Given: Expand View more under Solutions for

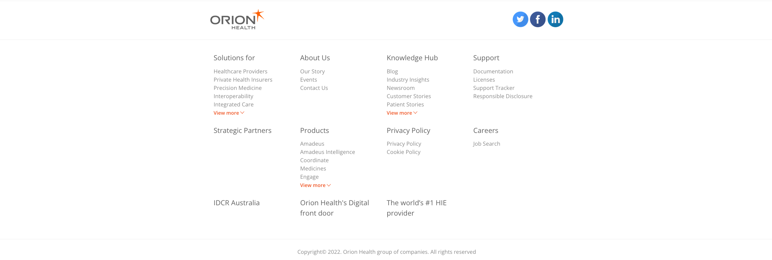Looking at the screenshot, I should coord(229,113).
